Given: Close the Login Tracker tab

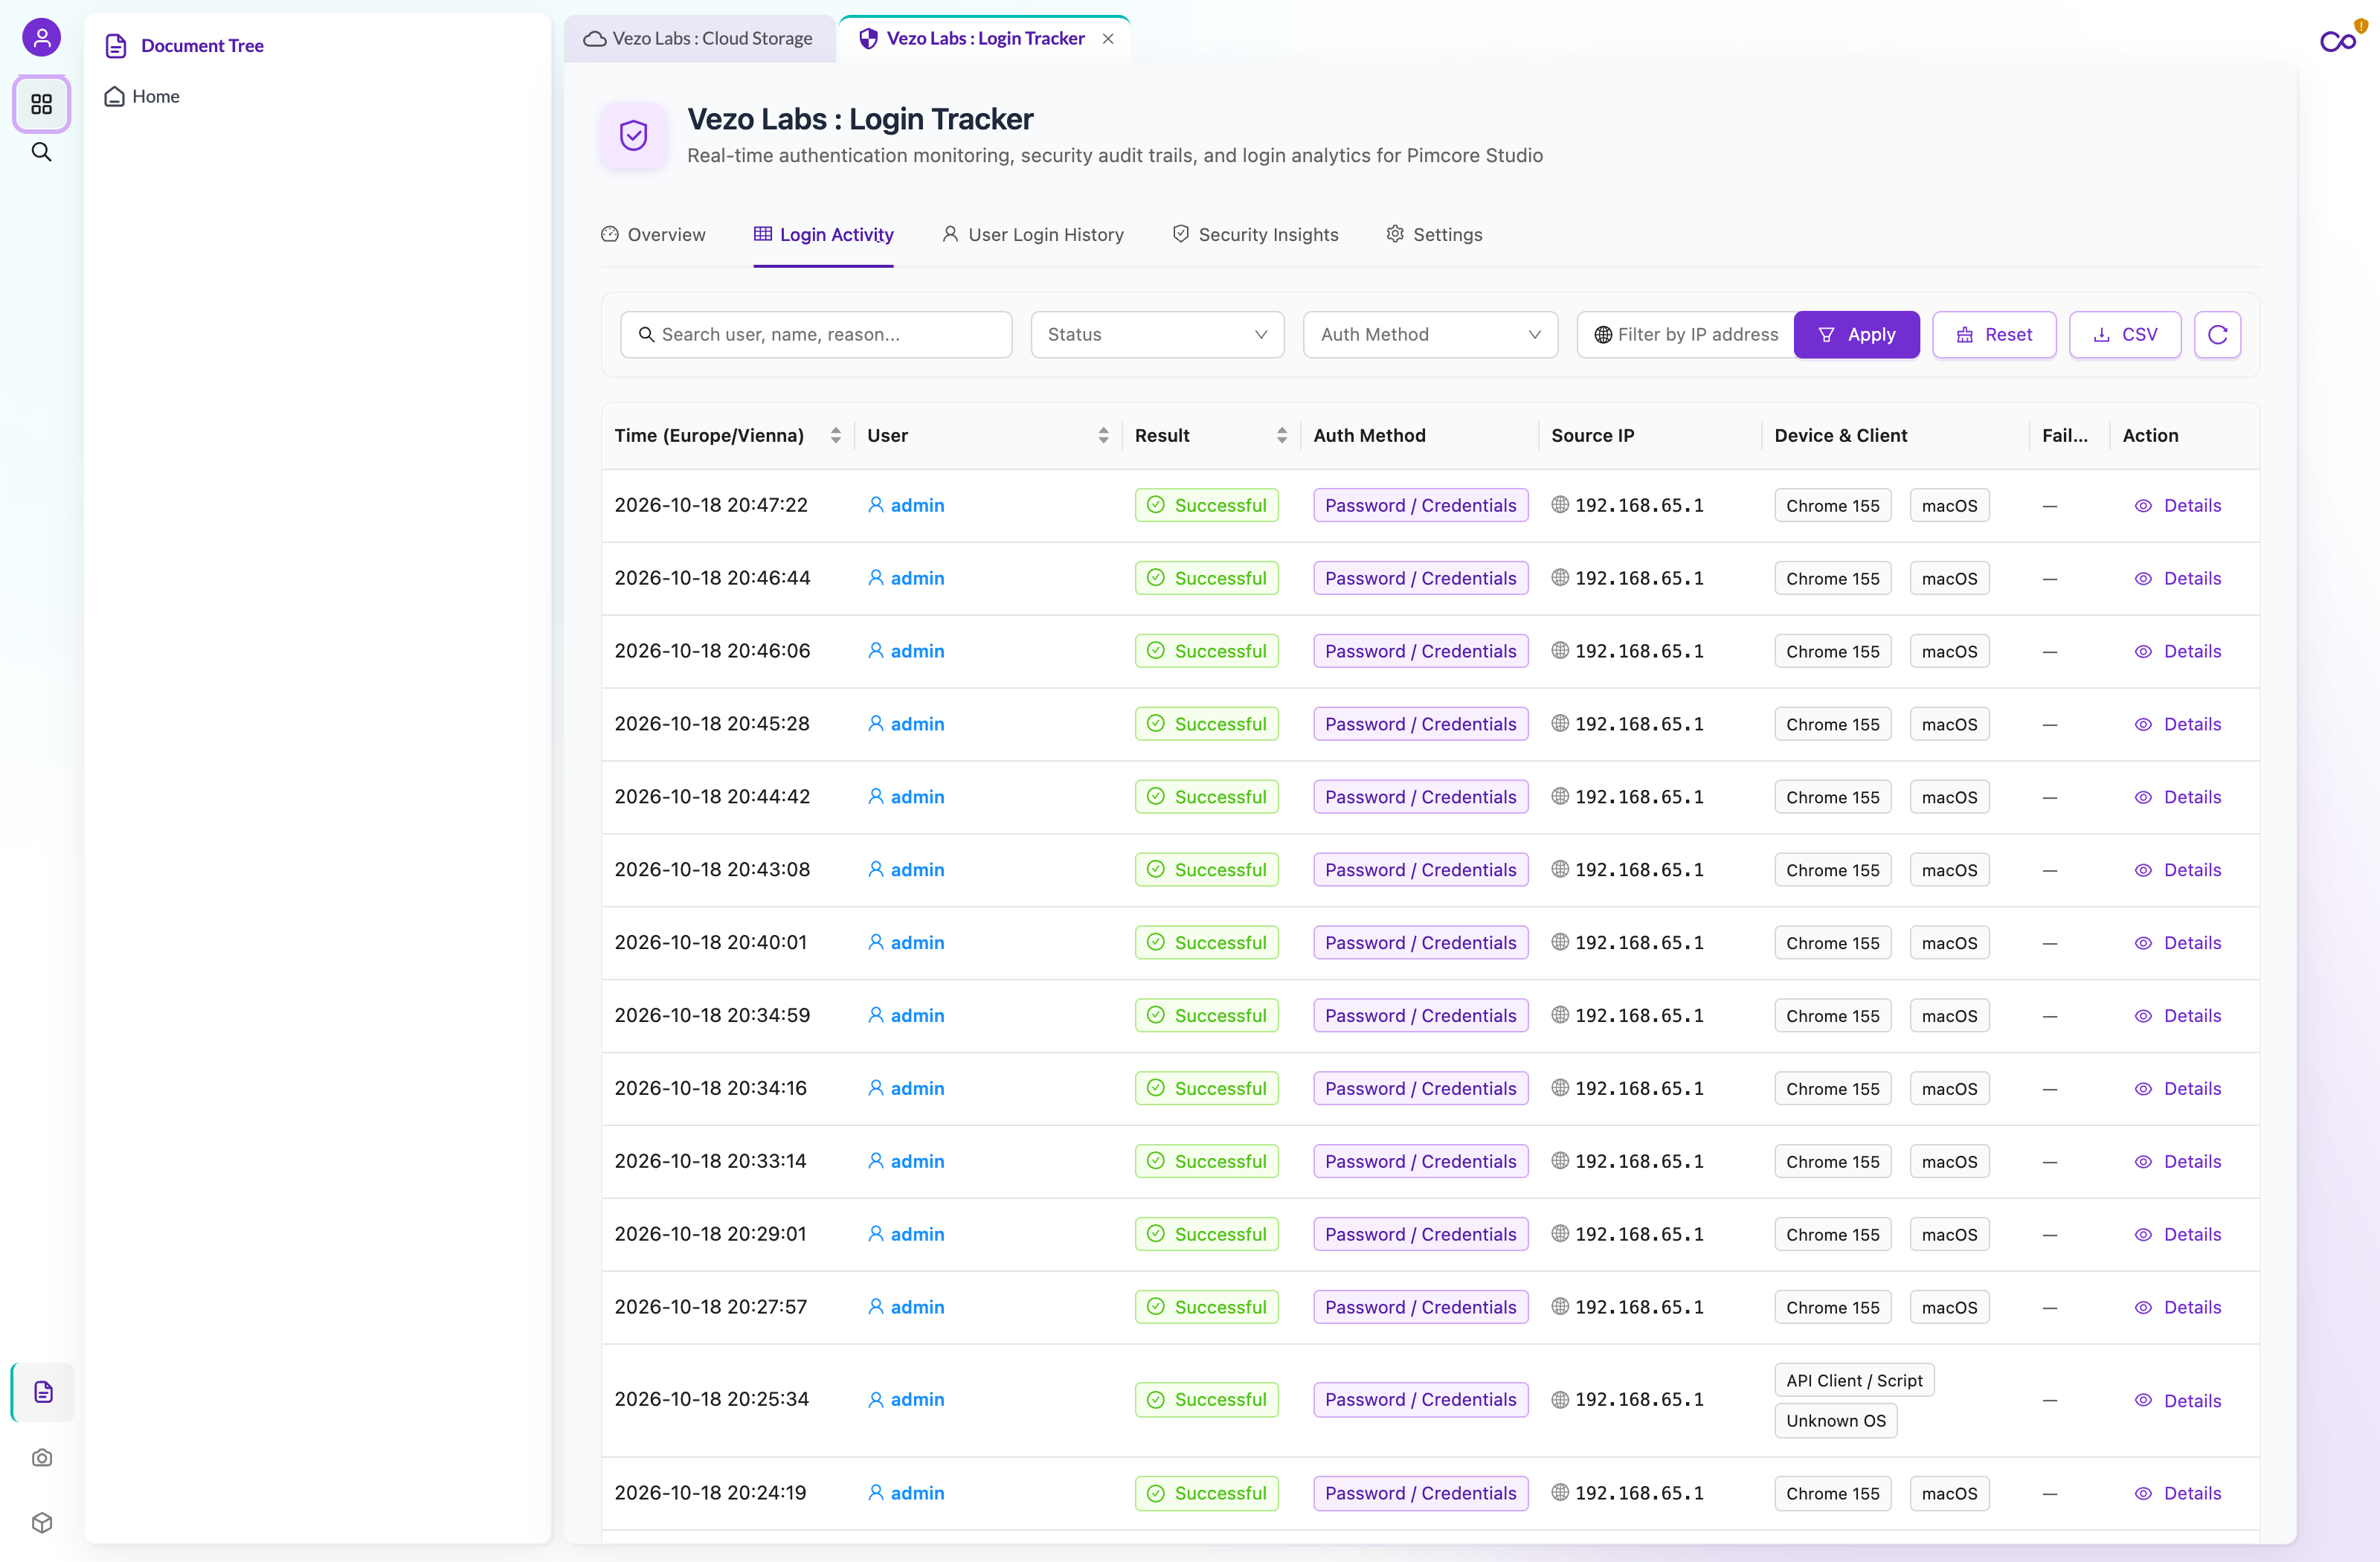Looking at the screenshot, I should pyautogui.click(x=1108, y=38).
